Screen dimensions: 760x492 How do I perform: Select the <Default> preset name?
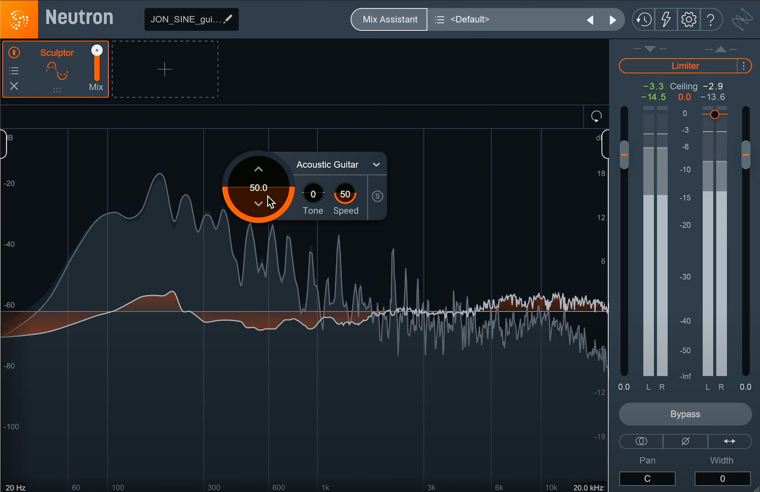[469, 19]
